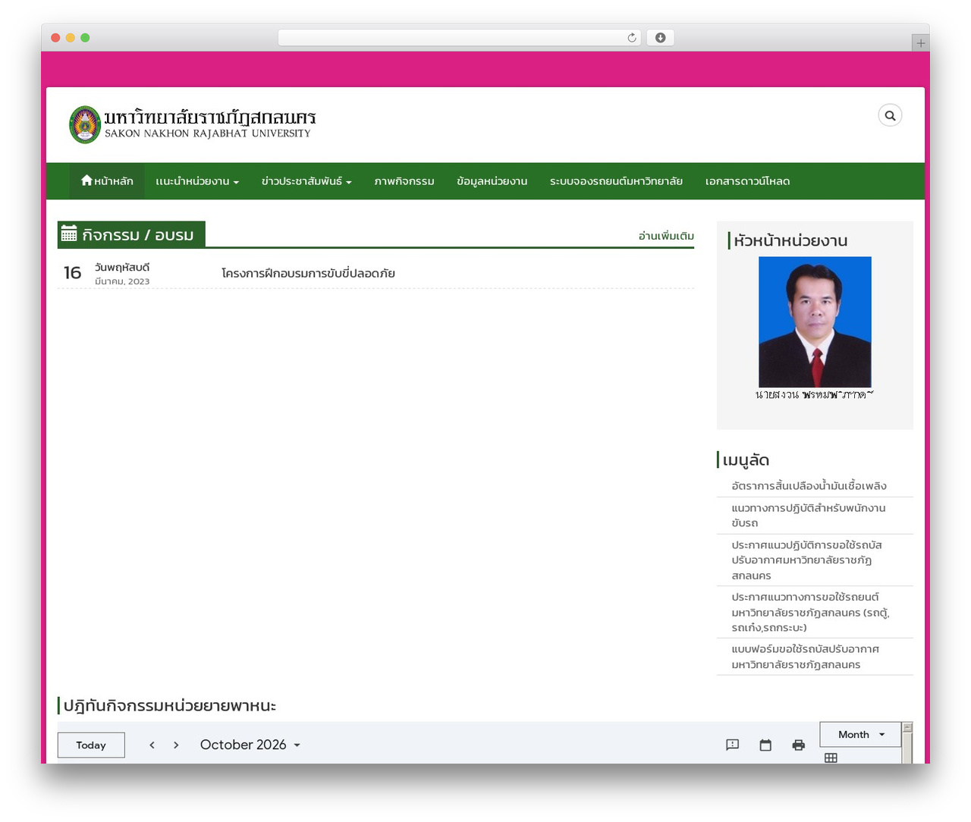Click the home icon in the navigation bar
This screenshot has width=971, height=822.
point(86,180)
